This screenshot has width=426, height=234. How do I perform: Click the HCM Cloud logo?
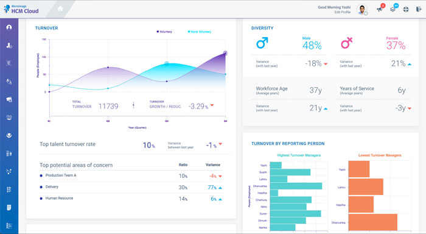point(21,9)
